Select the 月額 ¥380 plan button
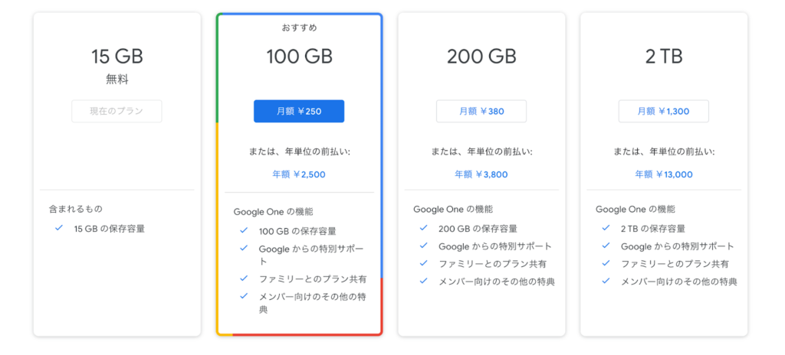 [x=481, y=111]
